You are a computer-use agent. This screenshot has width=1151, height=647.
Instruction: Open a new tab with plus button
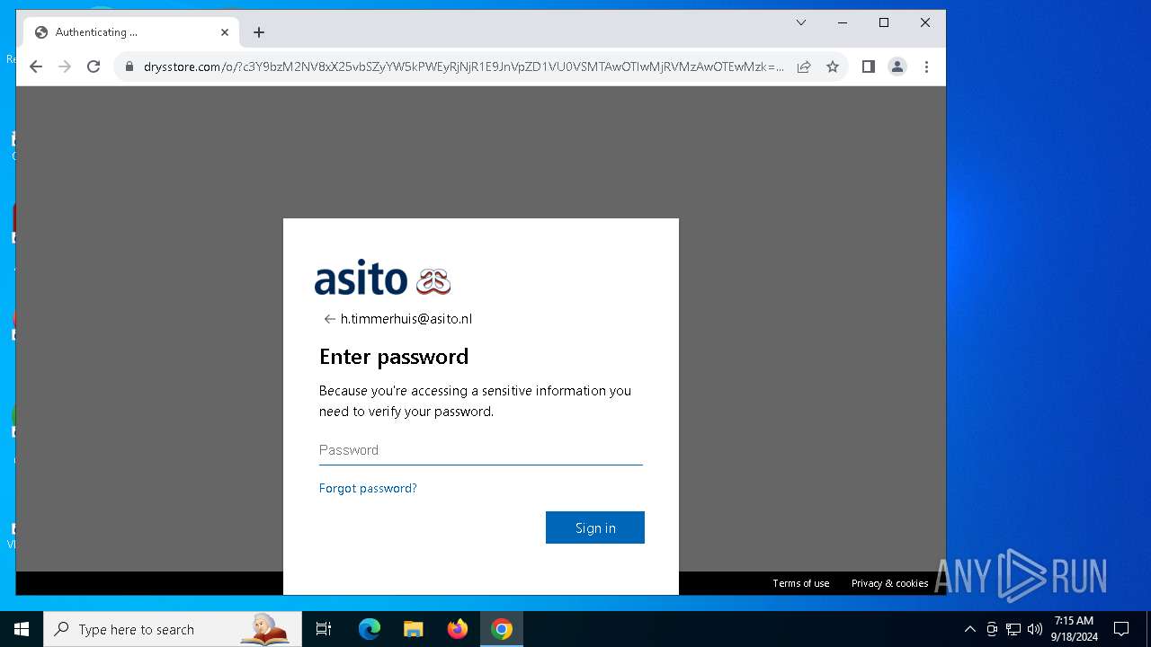click(x=259, y=32)
